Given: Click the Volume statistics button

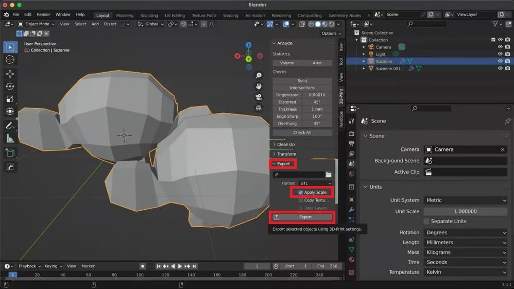Looking at the screenshot, I should pos(287,63).
